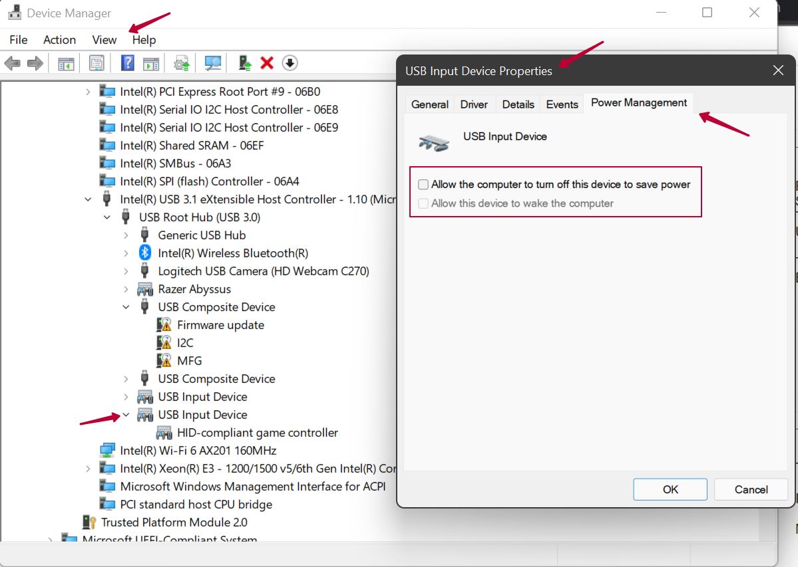
Task: Switch to the General tab
Action: pos(430,104)
